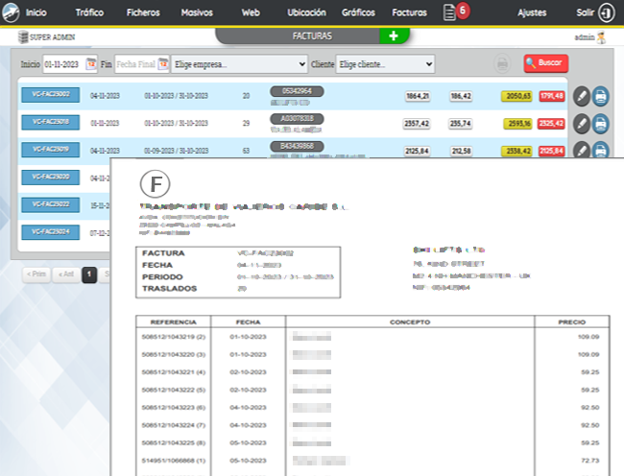The image size is (624, 476).
Task: Open the Facturas menu
Action: (410, 12)
